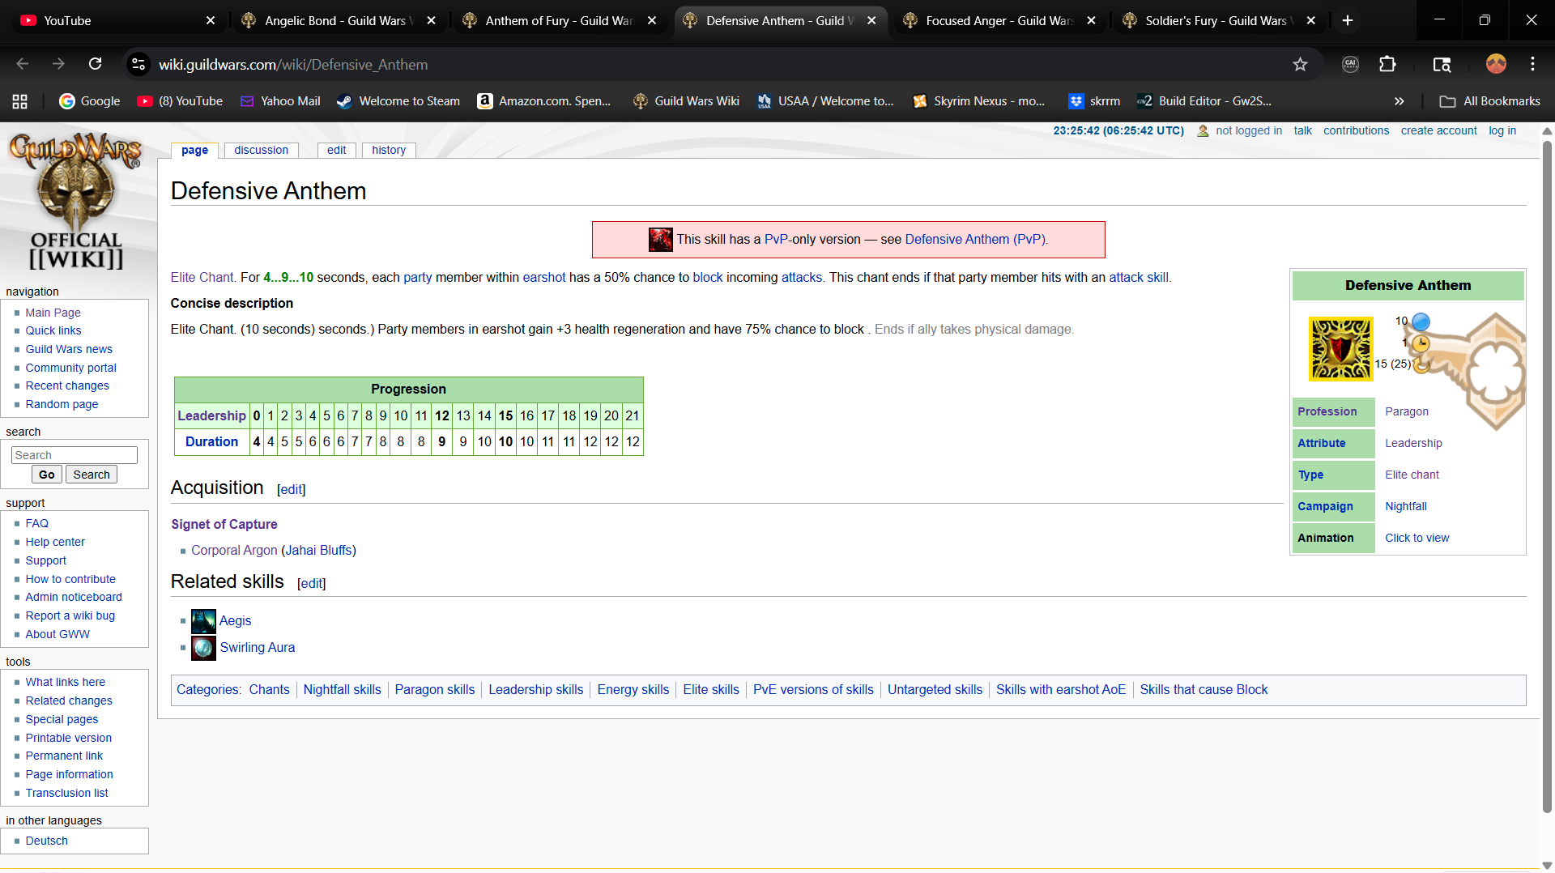Click the 'Click to view' animation link
The width and height of the screenshot is (1555, 873).
[x=1417, y=538]
